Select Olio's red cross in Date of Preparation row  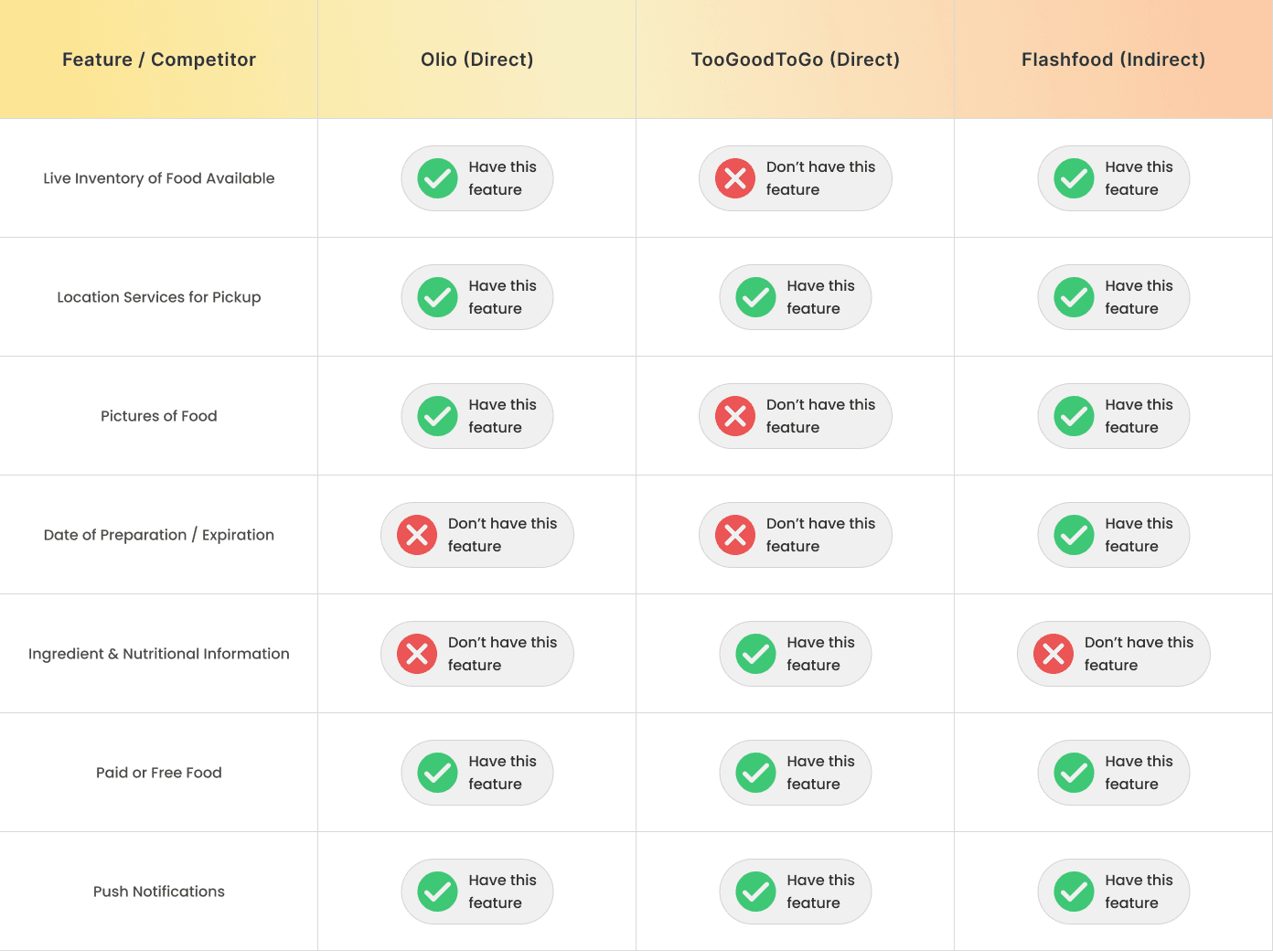[417, 535]
